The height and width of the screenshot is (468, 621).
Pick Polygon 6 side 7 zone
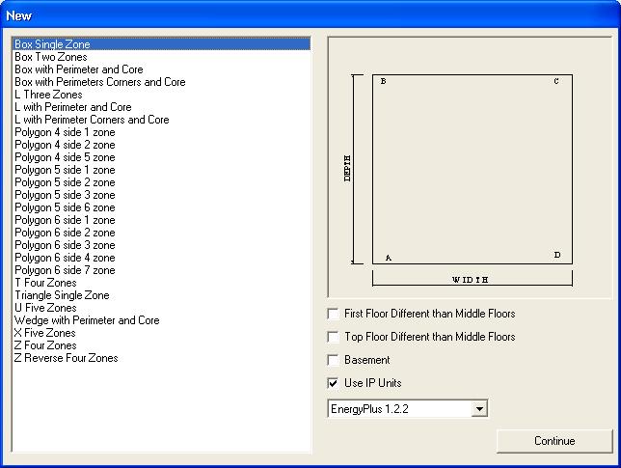[162, 270]
